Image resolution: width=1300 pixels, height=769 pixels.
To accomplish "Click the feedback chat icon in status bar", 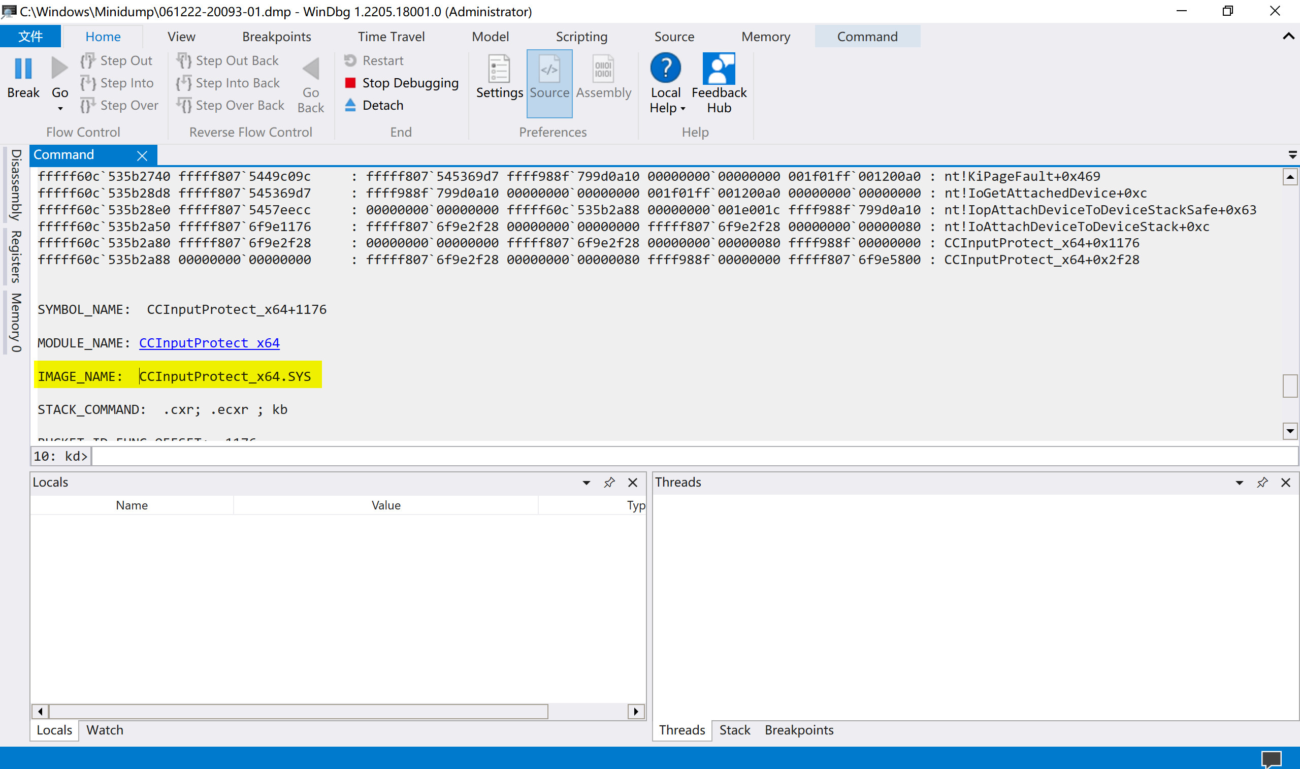I will 1272,759.
